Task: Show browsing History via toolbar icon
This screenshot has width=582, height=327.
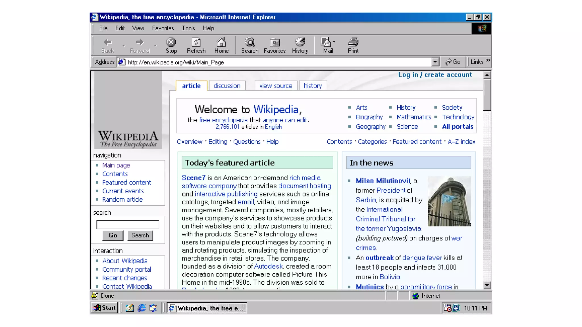Action: click(x=300, y=43)
